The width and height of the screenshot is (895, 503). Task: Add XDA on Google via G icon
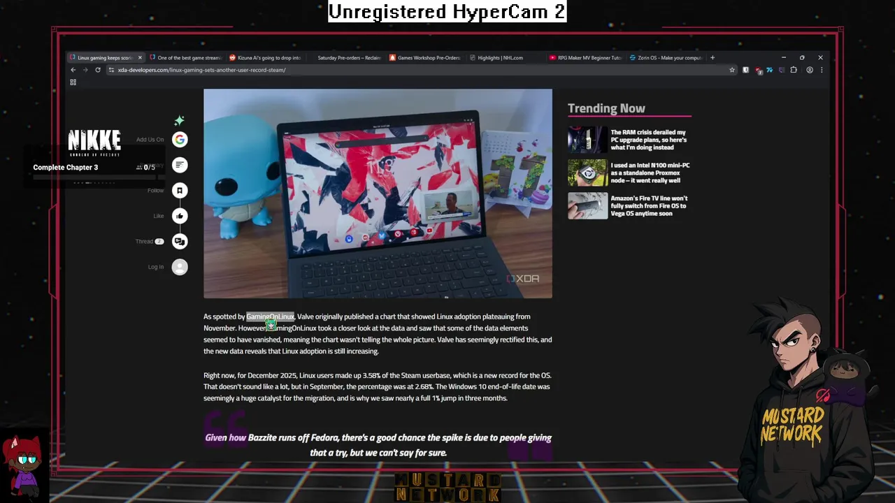(180, 140)
